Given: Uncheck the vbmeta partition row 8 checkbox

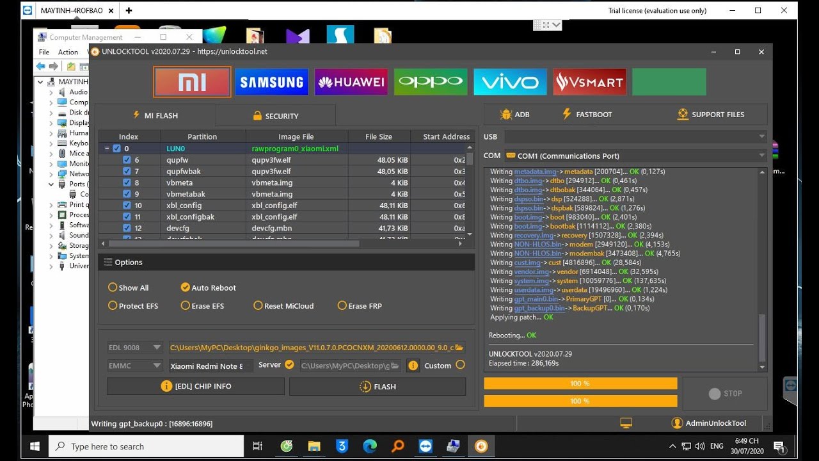Looking at the screenshot, I should point(127,182).
